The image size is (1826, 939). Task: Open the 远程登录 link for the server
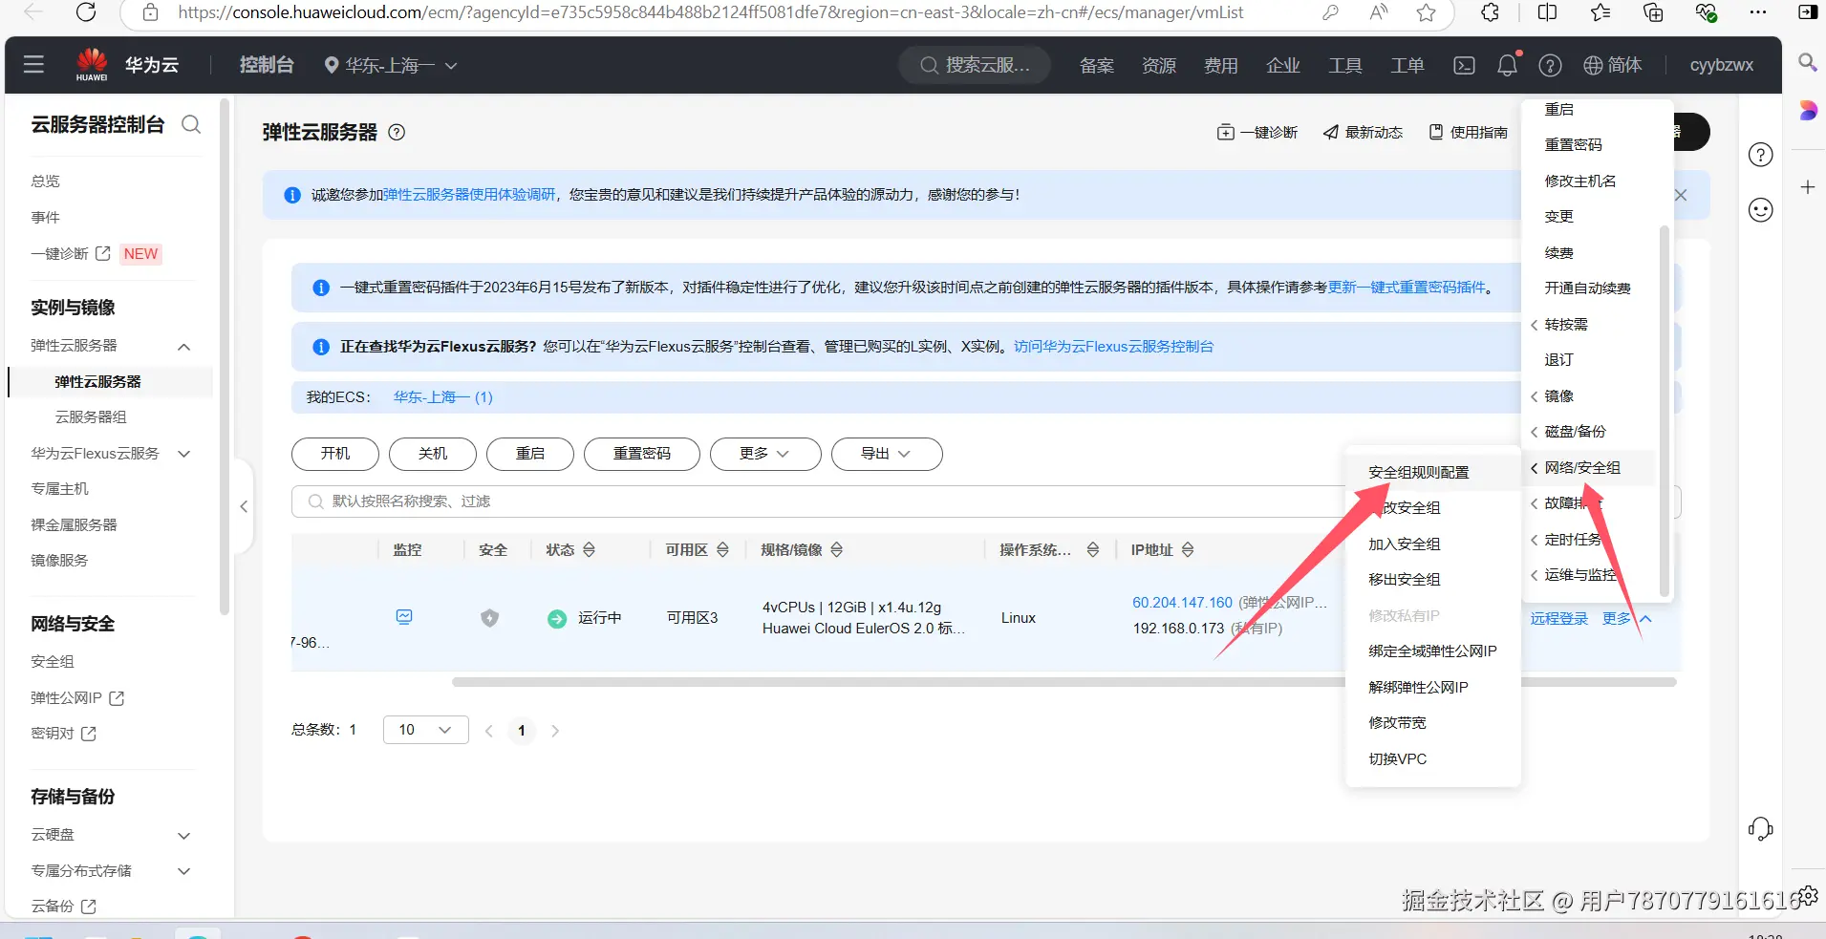(1558, 618)
